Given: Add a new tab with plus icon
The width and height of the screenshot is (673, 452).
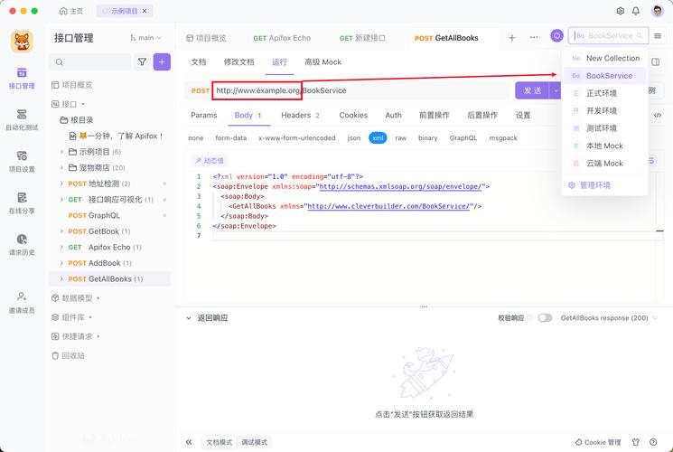Looking at the screenshot, I should point(512,37).
